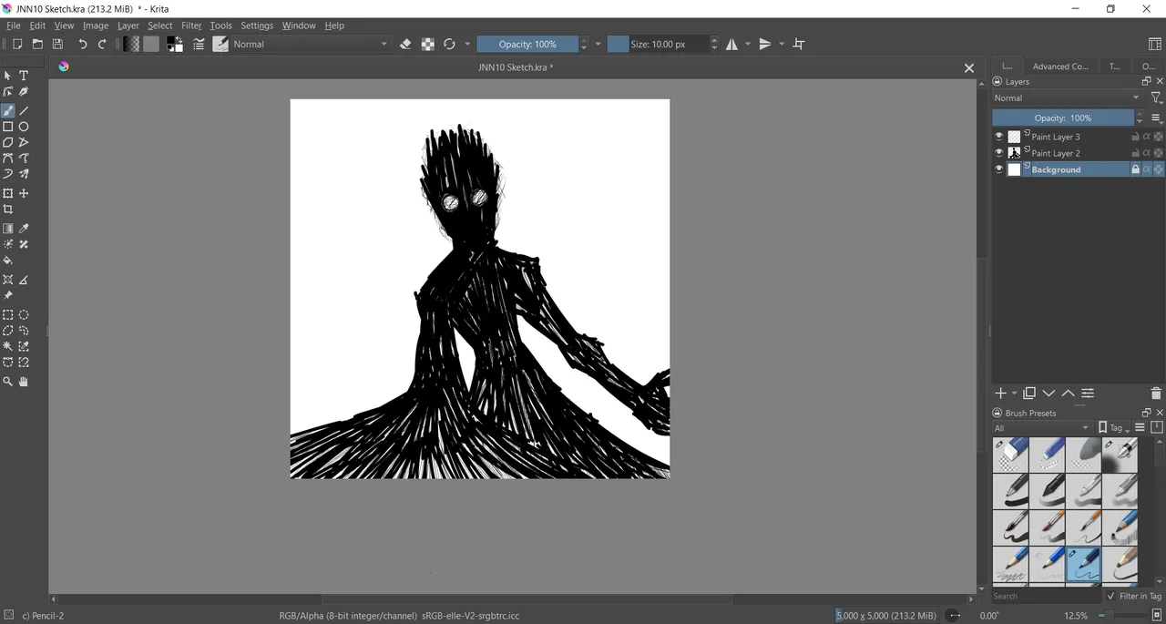This screenshot has height=624, width=1166.
Task: Select the Crop tool in toolbox
Action: (x=8, y=210)
